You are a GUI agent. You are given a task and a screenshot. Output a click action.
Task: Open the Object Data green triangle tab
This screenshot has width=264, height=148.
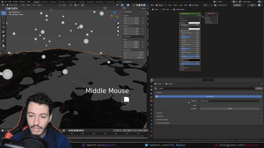[x=151, y=128]
